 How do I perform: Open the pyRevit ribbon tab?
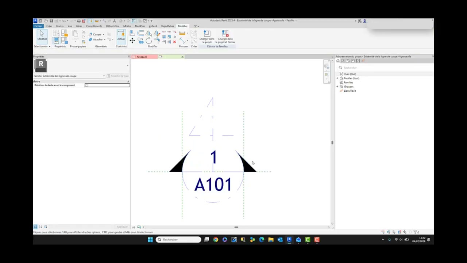(x=153, y=26)
